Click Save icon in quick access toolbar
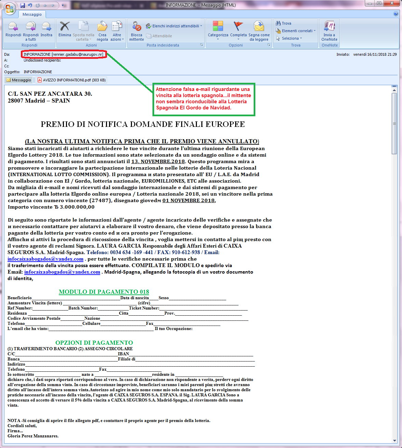 coord(23,5)
